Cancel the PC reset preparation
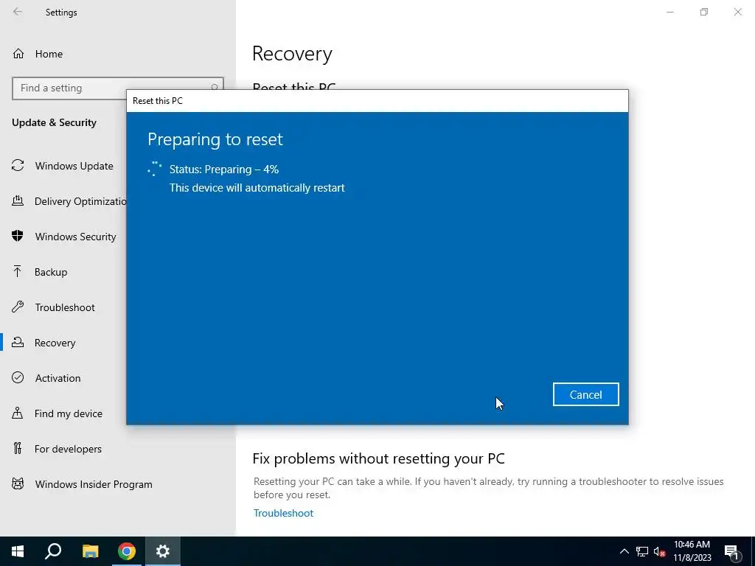The height and width of the screenshot is (566, 755). pos(585,395)
